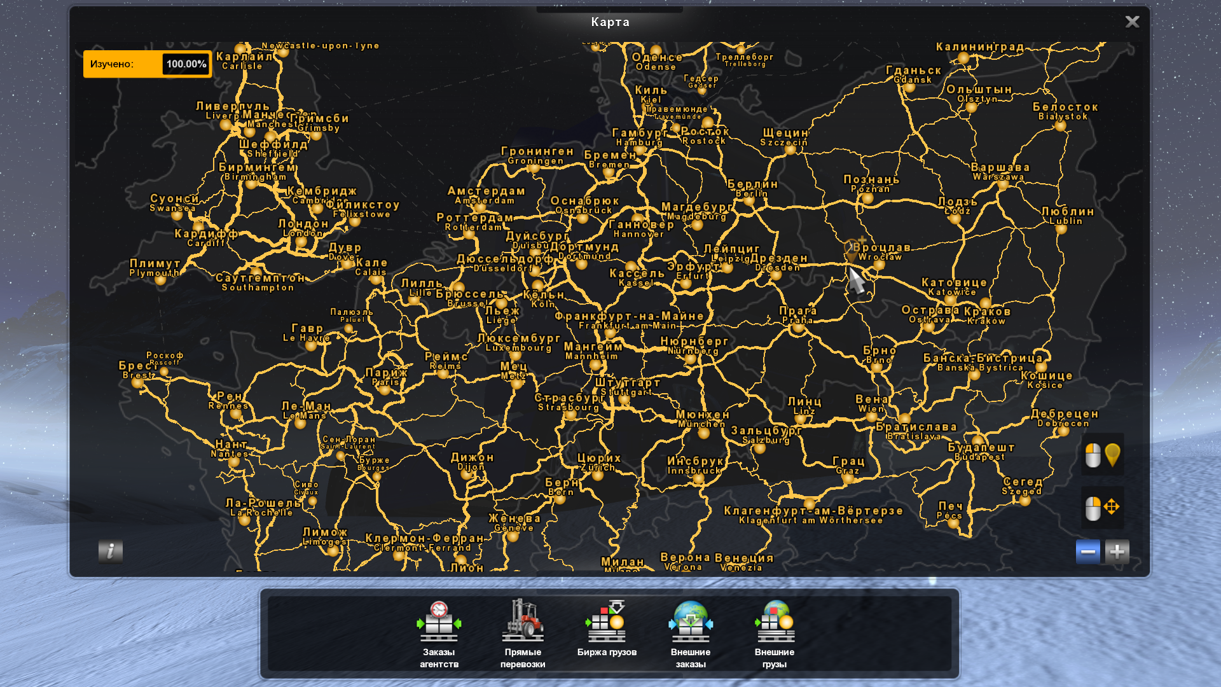This screenshot has width=1221, height=687.
Task: Click La Rochelle city label
Action: pyautogui.click(x=261, y=513)
